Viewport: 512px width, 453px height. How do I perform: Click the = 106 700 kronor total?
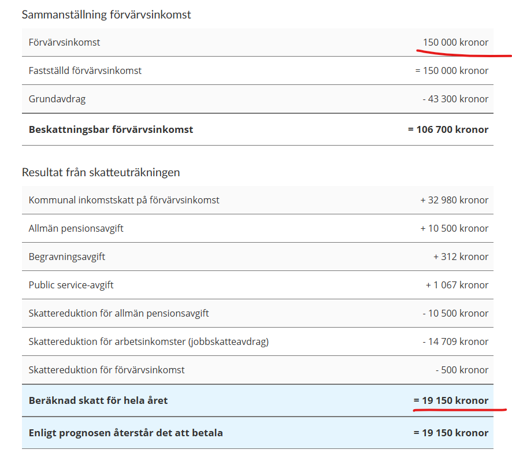[448, 129]
